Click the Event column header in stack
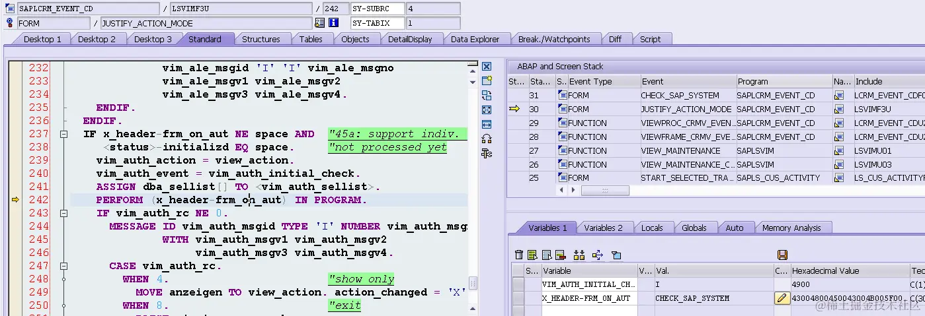 688,81
